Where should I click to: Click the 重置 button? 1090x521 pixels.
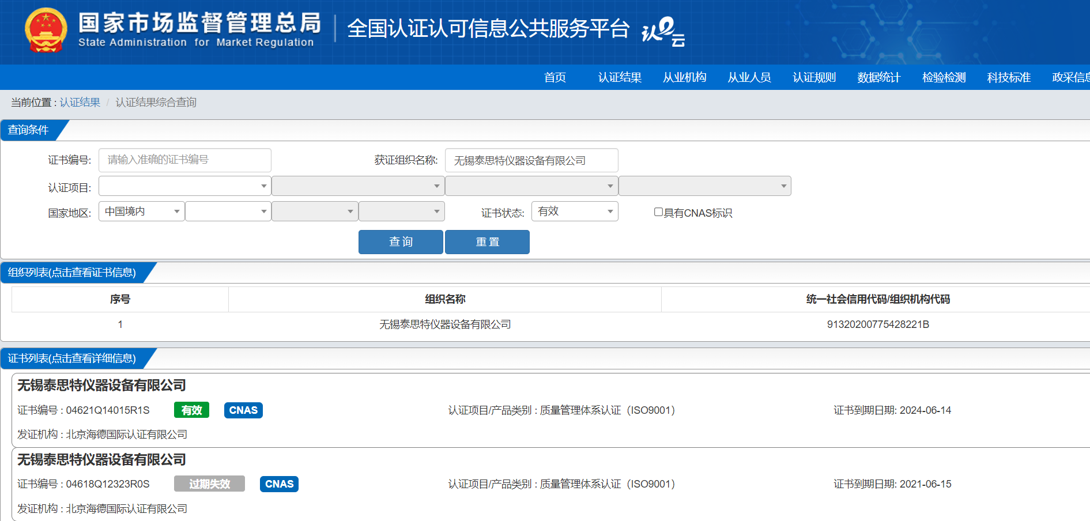click(487, 242)
